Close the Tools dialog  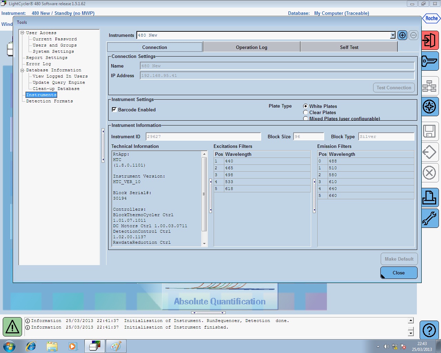click(399, 272)
